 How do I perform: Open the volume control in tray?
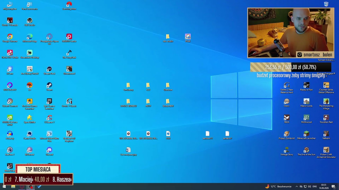(x=309, y=187)
